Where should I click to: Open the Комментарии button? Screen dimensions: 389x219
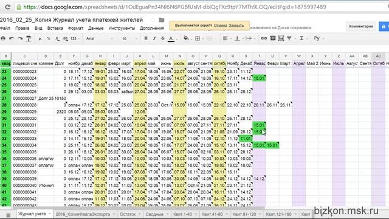point(361,26)
